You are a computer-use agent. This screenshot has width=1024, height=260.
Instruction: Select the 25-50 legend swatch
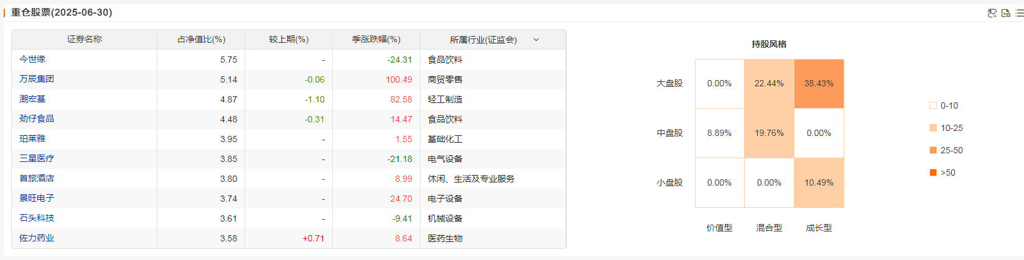coord(933,150)
